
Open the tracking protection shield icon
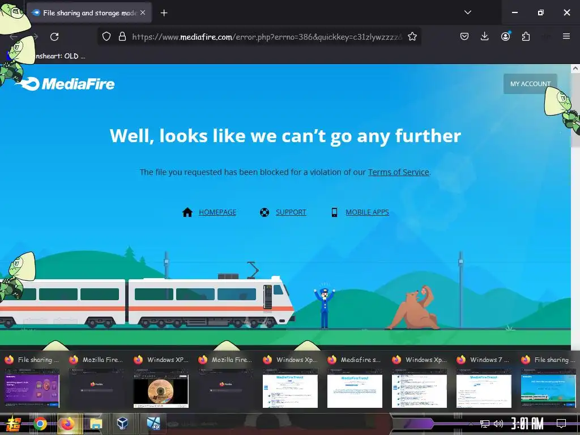coord(106,37)
